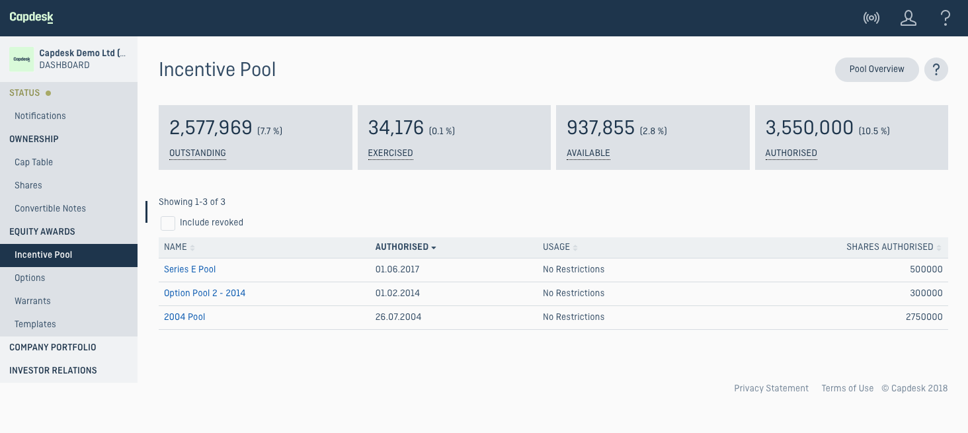This screenshot has width=968, height=433.
Task: Sort by Shares Authorised column
Action: 889,247
